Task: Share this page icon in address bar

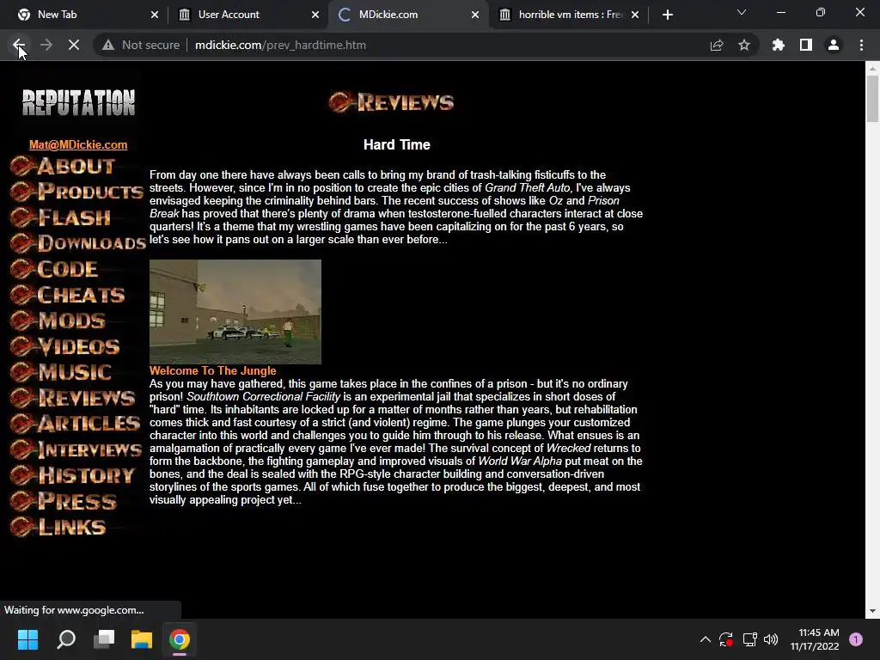Action: pos(716,45)
